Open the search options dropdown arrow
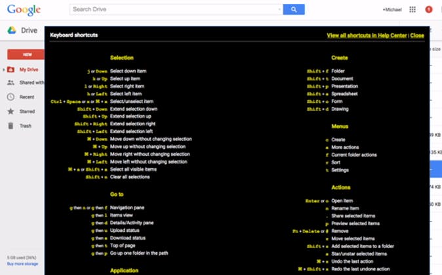 click(279, 9)
